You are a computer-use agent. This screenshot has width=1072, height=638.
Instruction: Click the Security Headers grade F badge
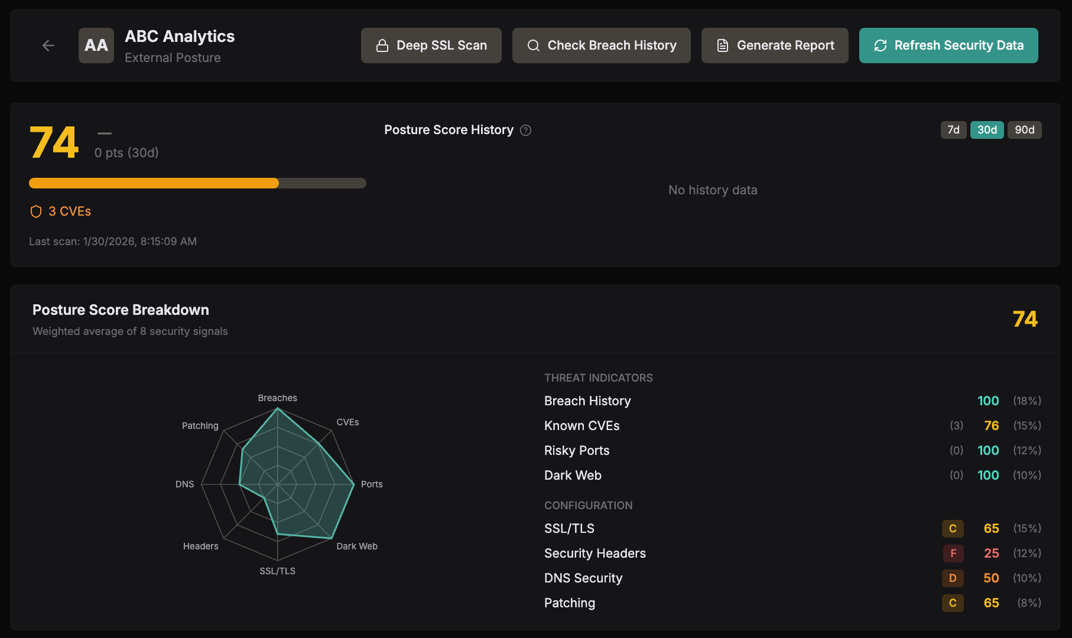[x=952, y=554]
